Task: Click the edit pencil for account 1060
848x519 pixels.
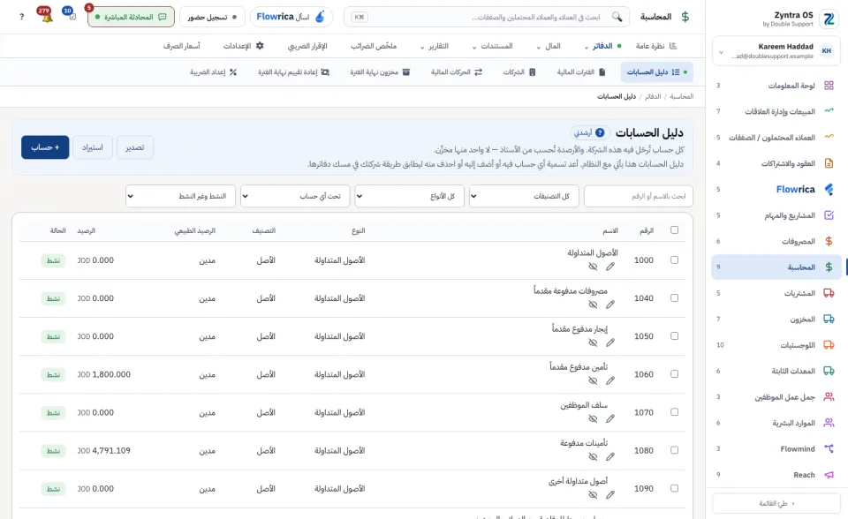Action: 610,380
